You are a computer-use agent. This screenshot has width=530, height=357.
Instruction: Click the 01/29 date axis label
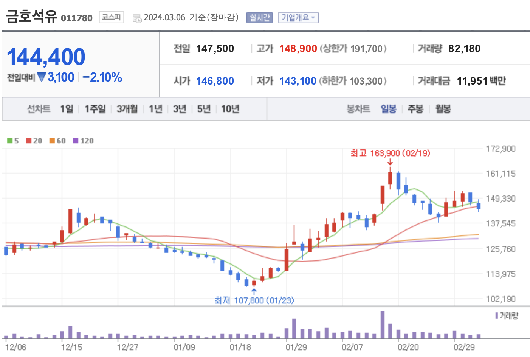tap(296, 347)
